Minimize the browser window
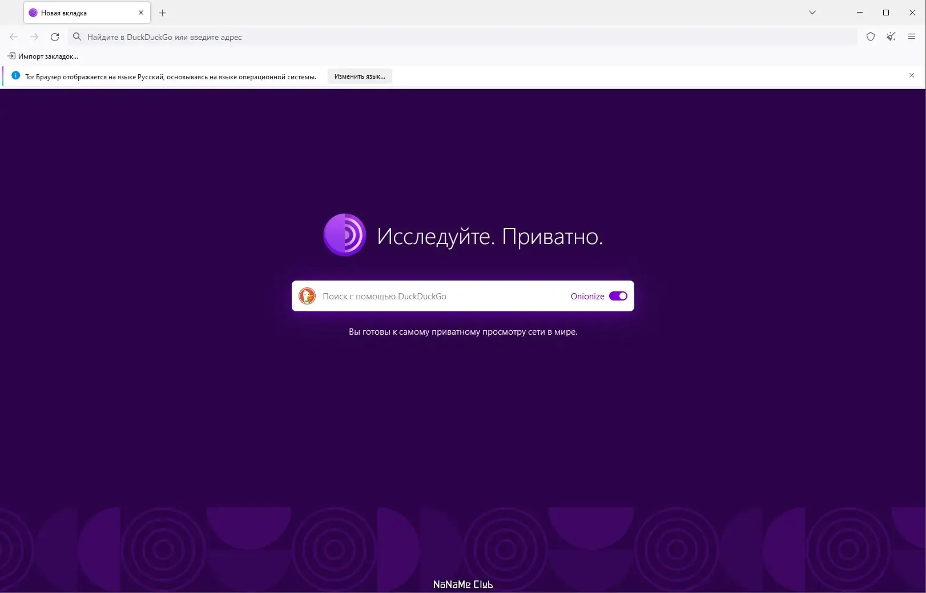The width and height of the screenshot is (926, 593). [x=860, y=13]
